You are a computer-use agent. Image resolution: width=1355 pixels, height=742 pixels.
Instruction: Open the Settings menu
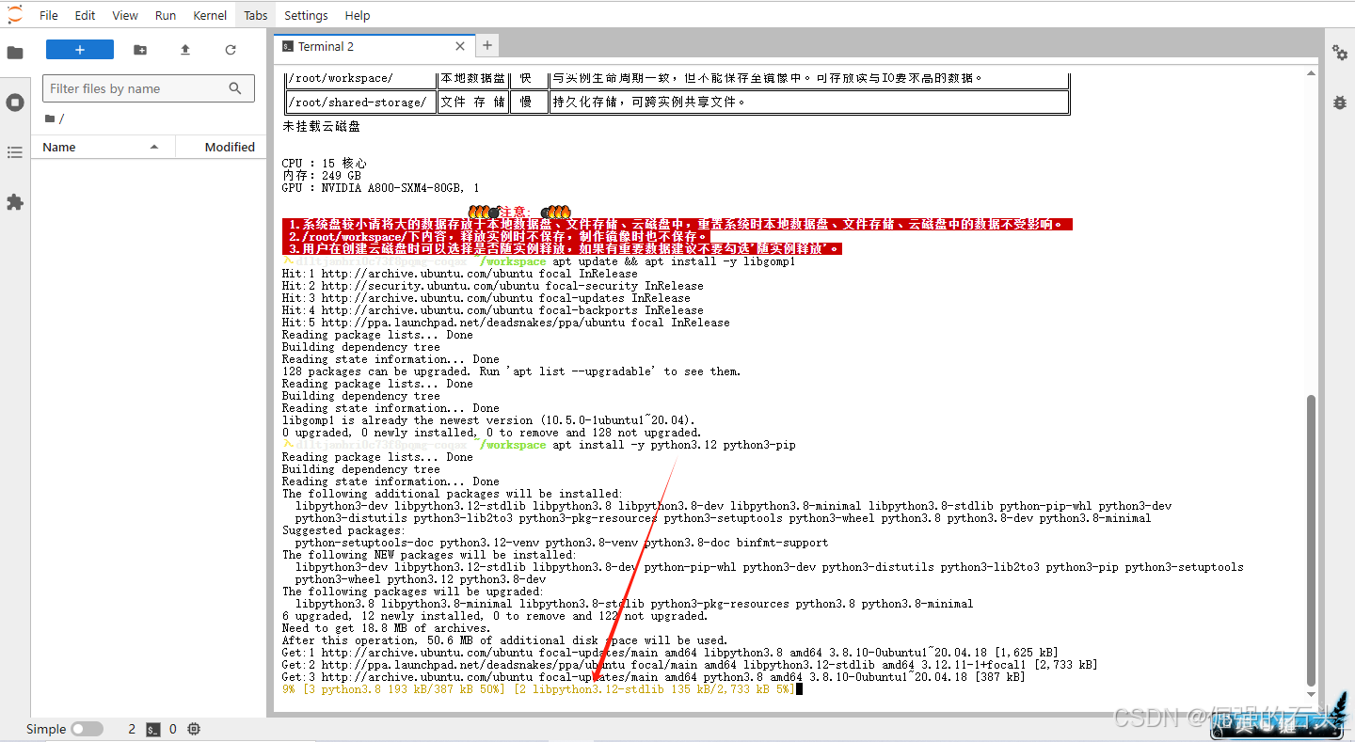306,15
